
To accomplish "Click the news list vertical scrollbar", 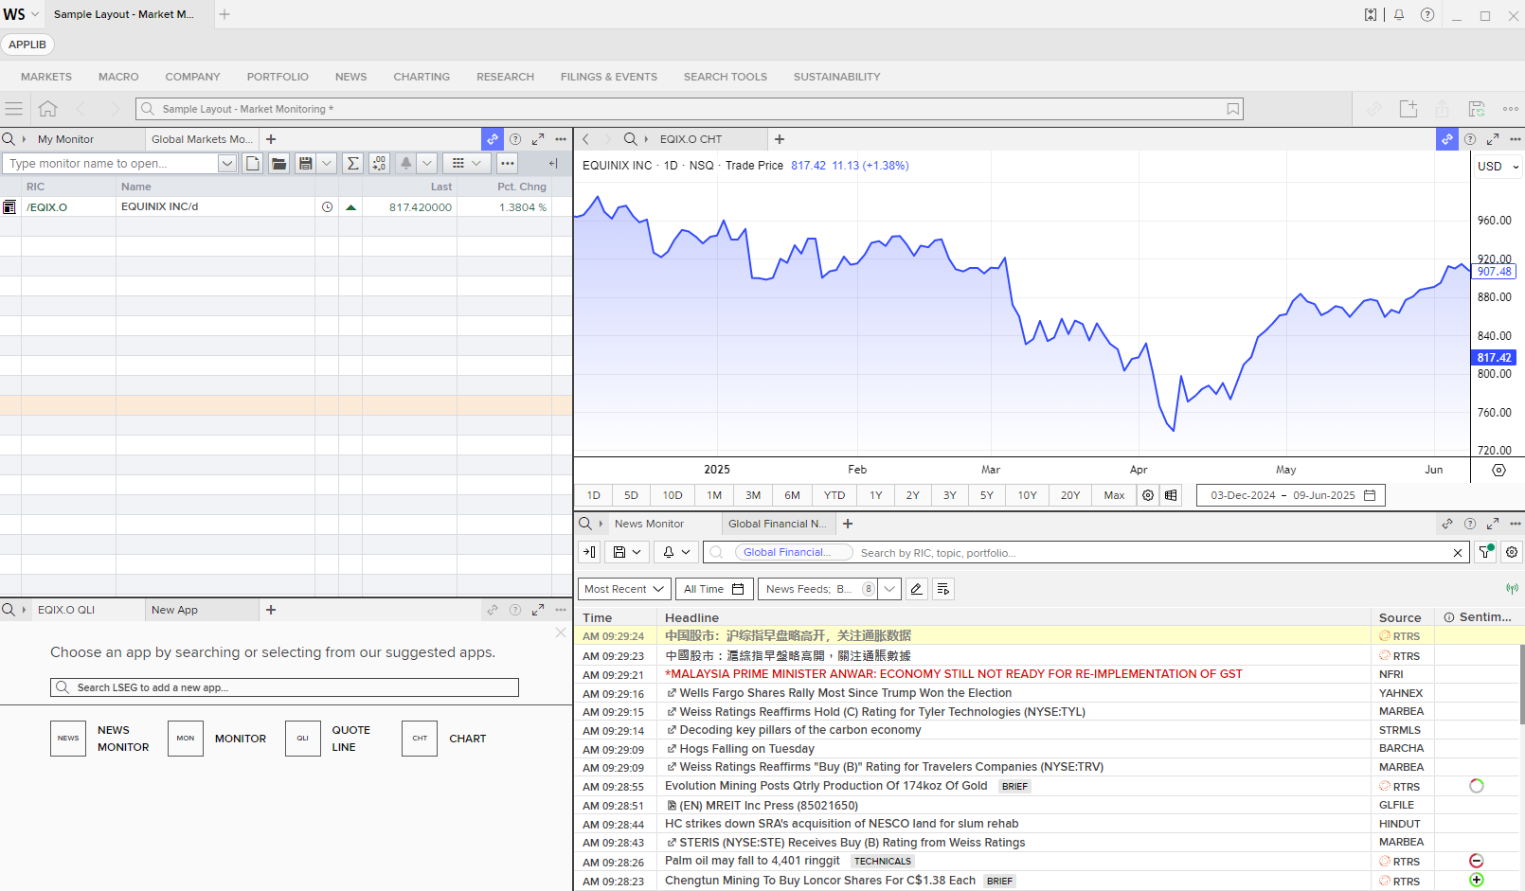I will tap(1521, 682).
